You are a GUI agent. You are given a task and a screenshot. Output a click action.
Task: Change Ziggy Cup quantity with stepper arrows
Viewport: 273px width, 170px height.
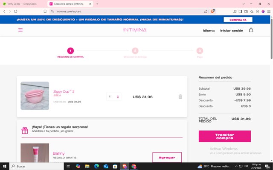tap(118, 96)
